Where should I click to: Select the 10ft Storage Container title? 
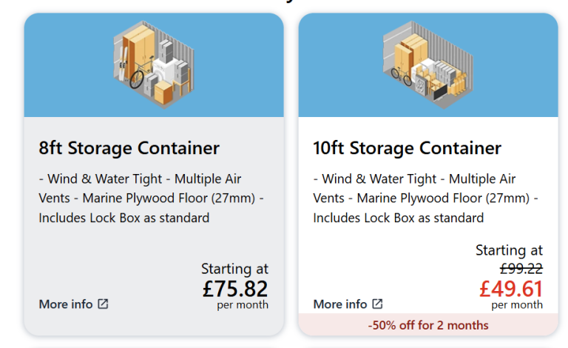pos(408,148)
